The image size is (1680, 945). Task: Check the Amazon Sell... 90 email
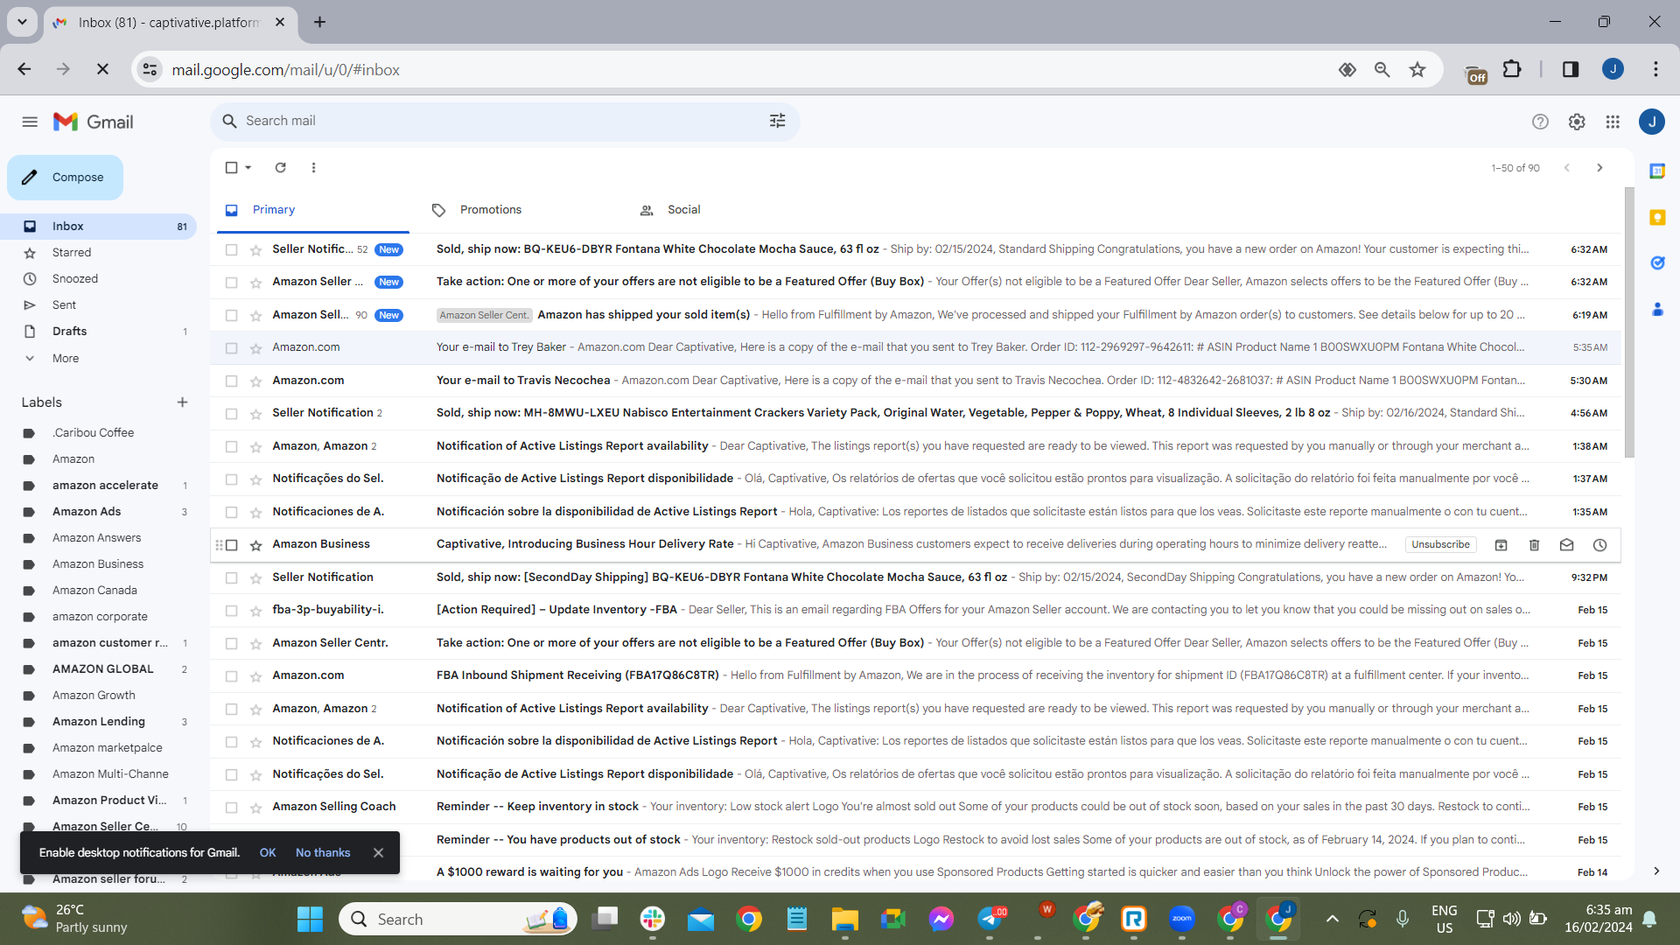(231, 315)
